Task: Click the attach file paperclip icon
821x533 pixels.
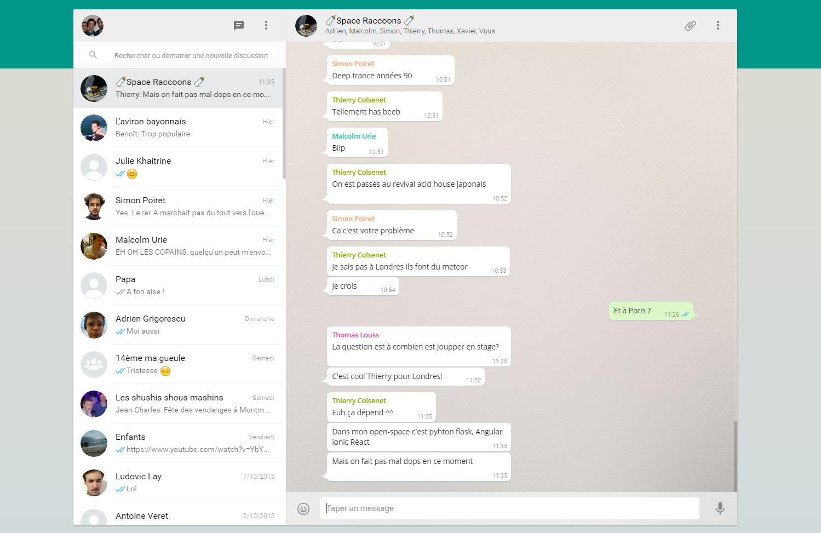Action: pyautogui.click(x=691, y=25)
